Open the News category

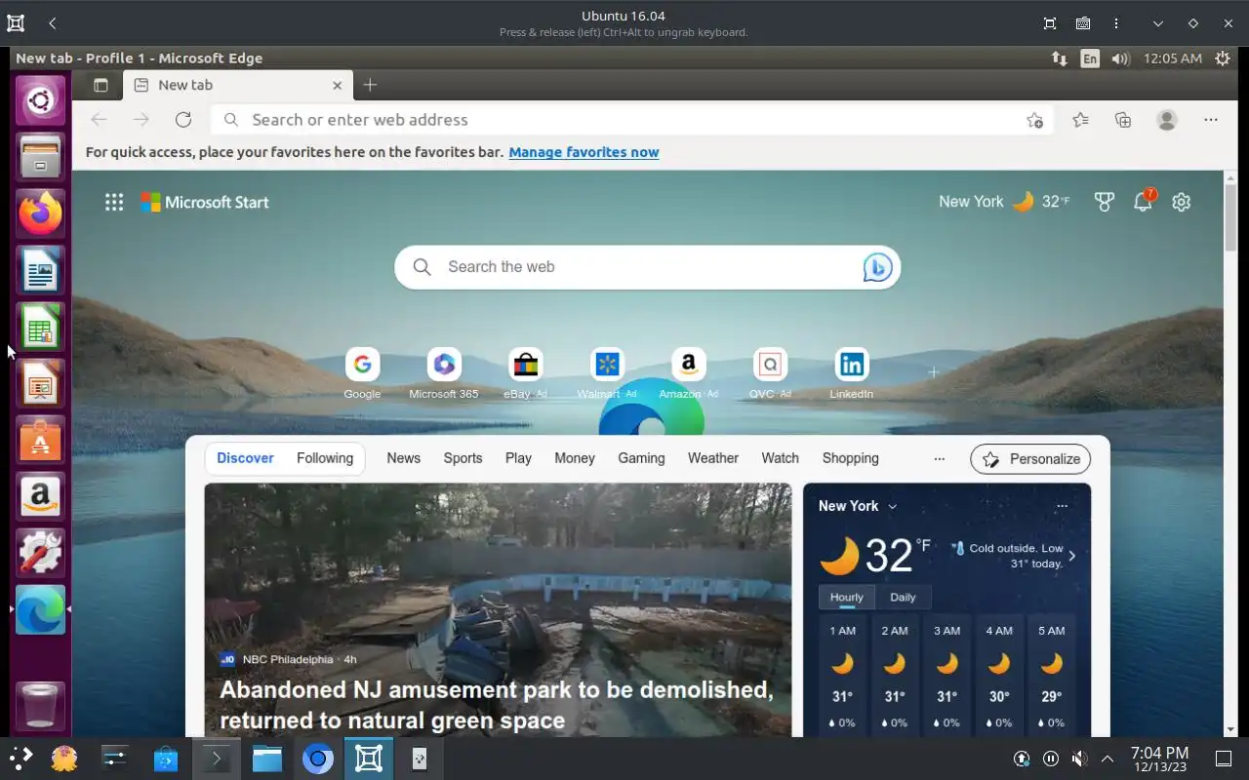pos(404,458)
